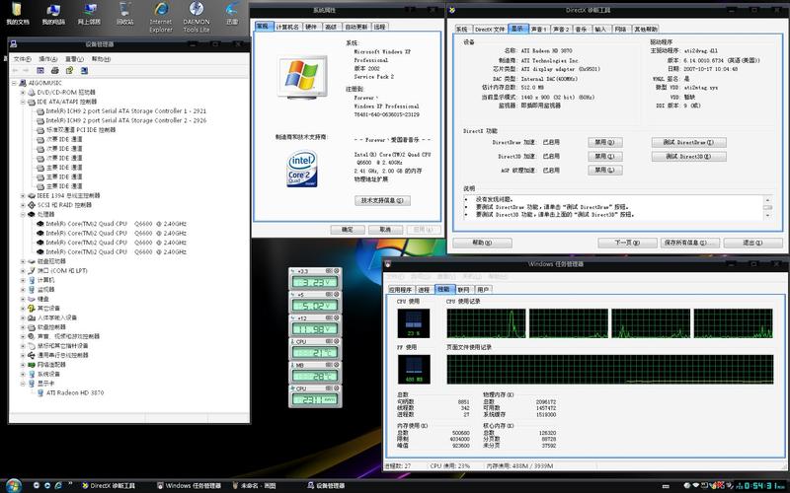Image resolution: width=790 pixels, height=493 pixels.
Task: Switch to the 计算机名 tab in System Properties
Action: [x=288, y=28]
